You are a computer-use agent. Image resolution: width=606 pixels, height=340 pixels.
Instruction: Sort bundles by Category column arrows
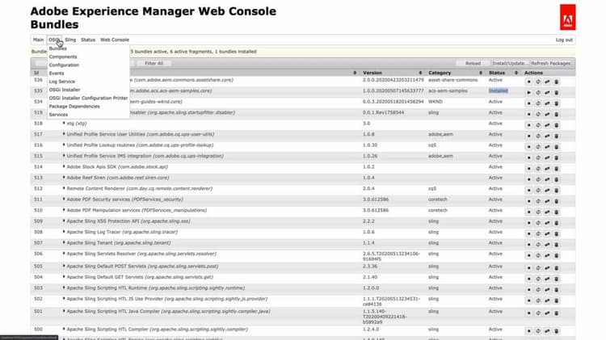pyautogui.click(x=481, y=73)
